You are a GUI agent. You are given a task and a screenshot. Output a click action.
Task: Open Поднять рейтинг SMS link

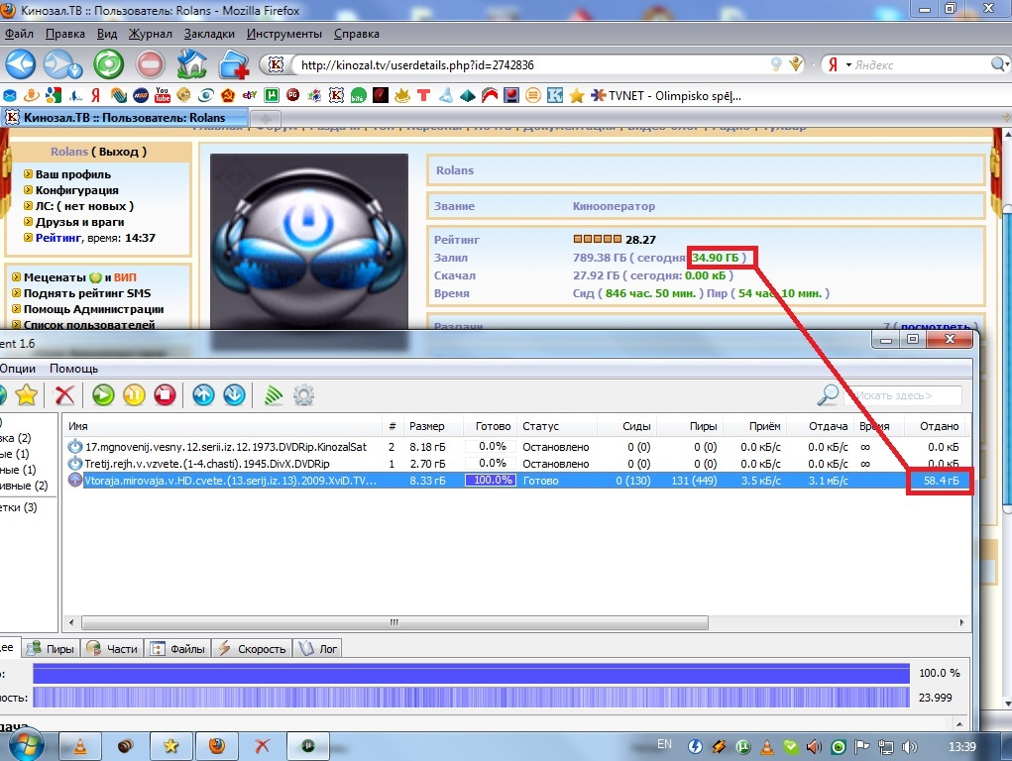87,293
